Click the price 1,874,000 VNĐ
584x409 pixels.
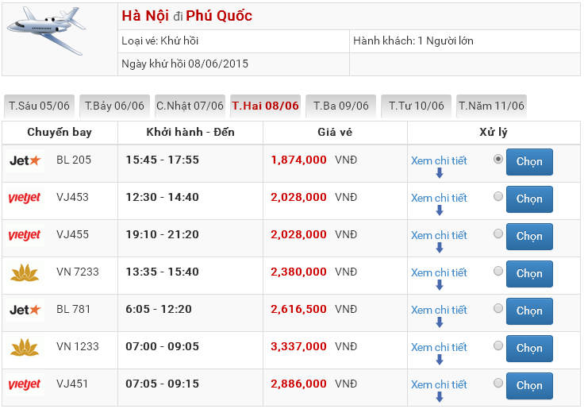314,160
